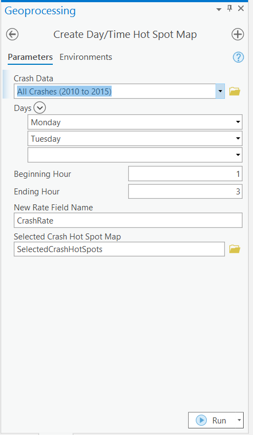This screenshot has height=435, width=253.
Task: Click the Geoprocessing pane title
Action: coord(40,11)
